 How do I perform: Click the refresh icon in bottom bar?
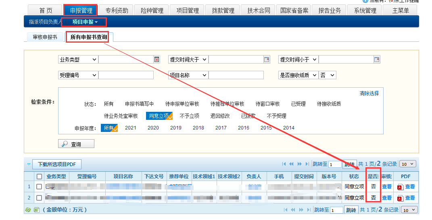point(28,210)
